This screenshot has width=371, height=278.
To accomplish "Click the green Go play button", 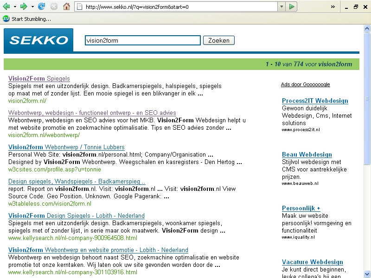I will [292, 6].
